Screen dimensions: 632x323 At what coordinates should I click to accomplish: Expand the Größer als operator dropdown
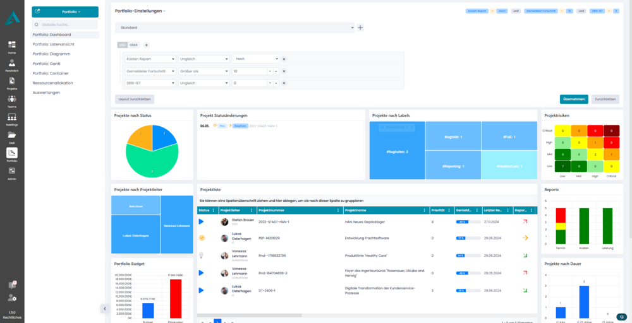coord(203,71)
